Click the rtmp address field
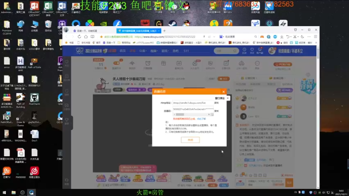This screenshot has width=349, height=196. (193, 103)
